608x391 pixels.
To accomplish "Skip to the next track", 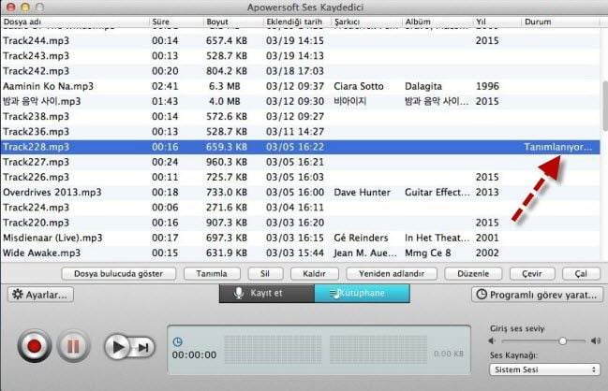I will click(x=143, y=348).
